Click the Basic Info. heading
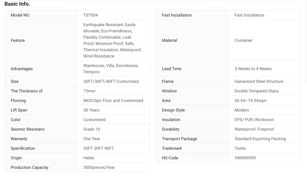The image size is (307, 179). click(x=17, y=4)
